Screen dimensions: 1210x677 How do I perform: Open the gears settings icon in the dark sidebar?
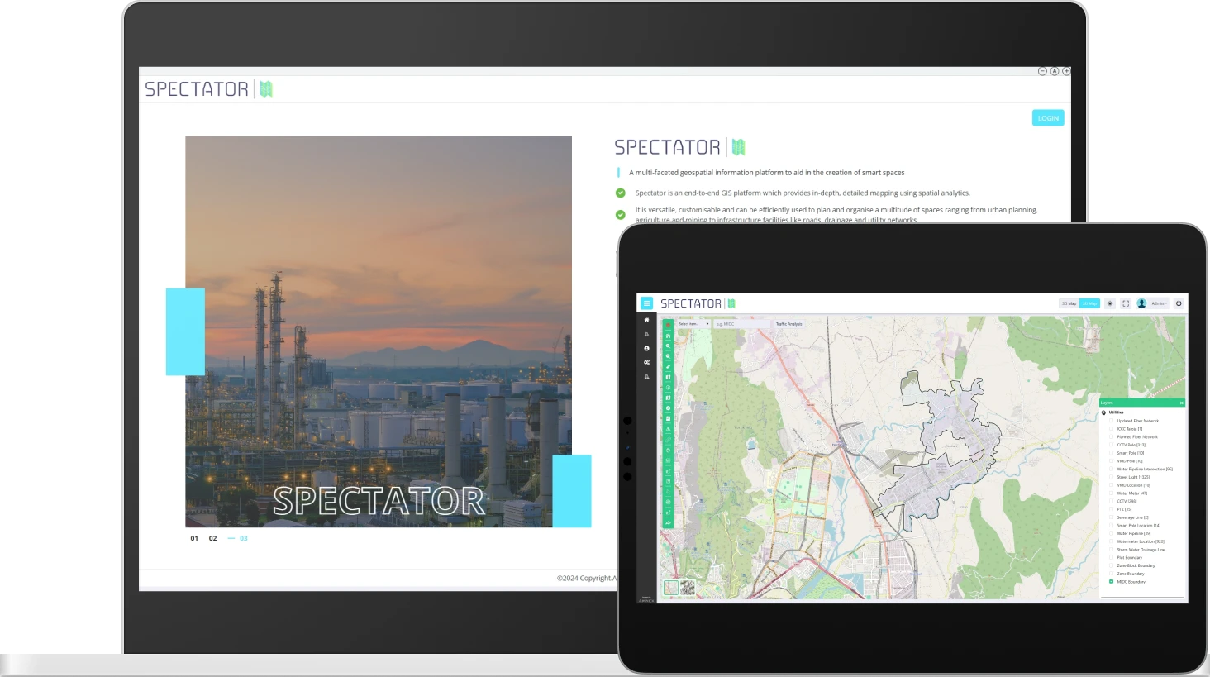pyautogui.click(x=646, y=362)
